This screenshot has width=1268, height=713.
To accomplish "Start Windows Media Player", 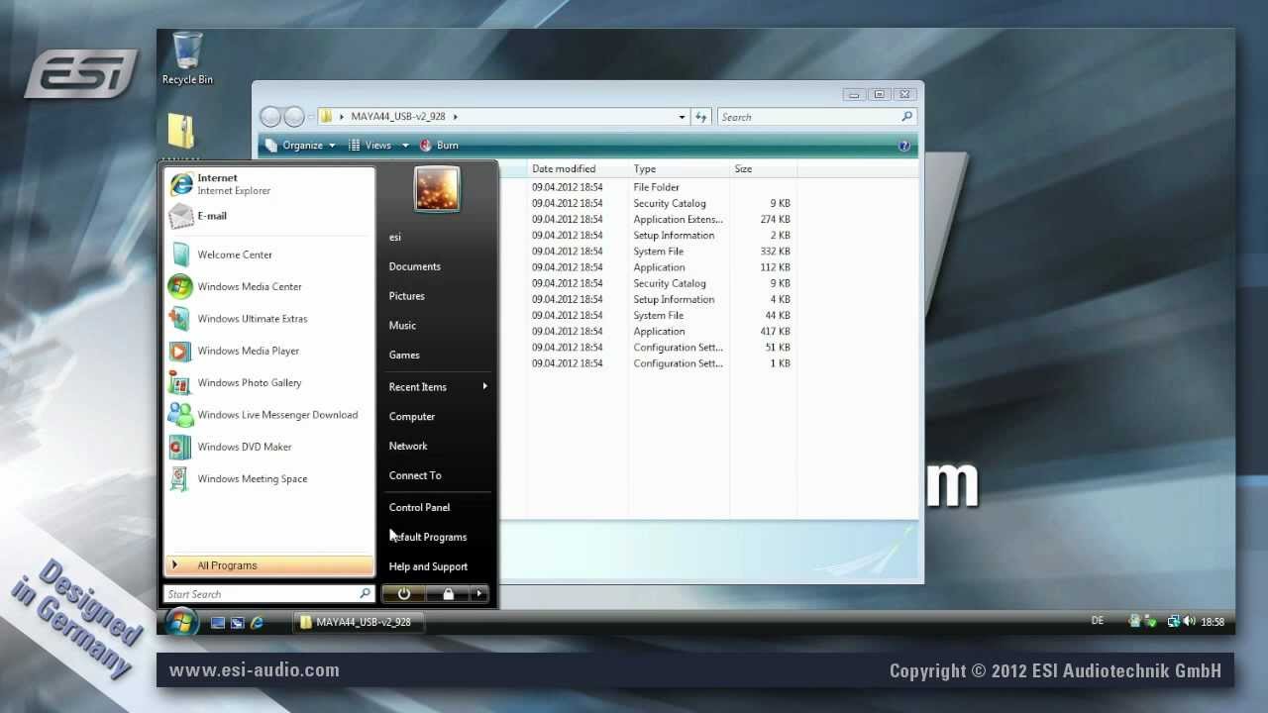I will coord(268,351).
